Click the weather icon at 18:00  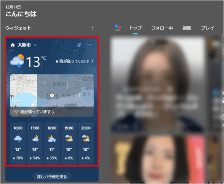[x=52, y=139]
